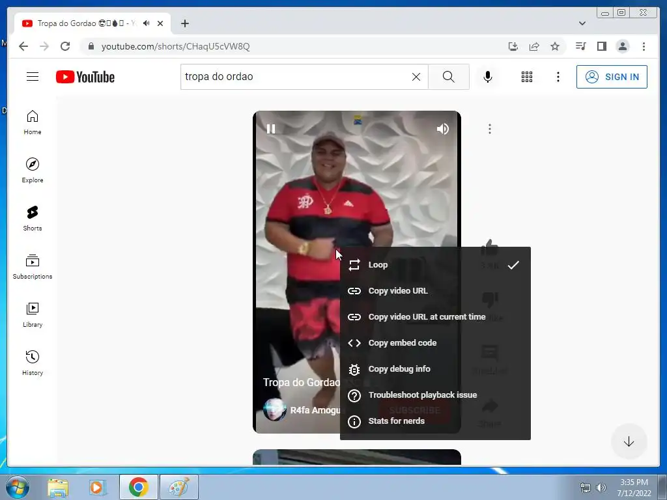
Task: Click the YouTube logo
Action: click(85, 77)
